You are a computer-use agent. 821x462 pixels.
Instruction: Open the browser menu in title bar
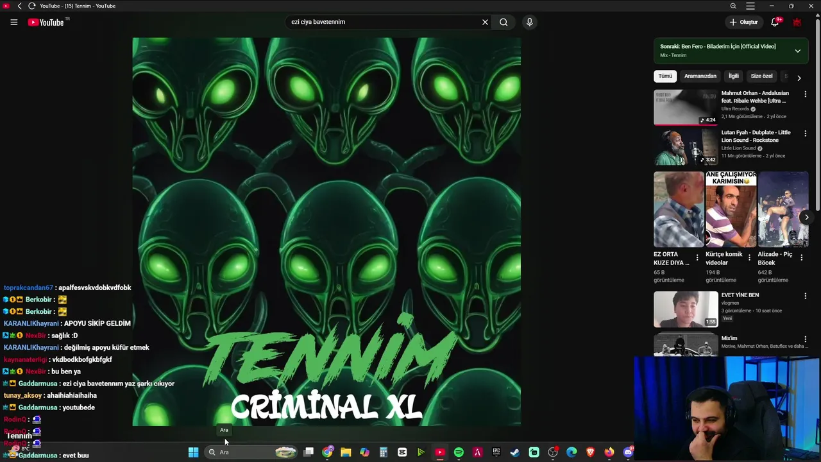750,6
